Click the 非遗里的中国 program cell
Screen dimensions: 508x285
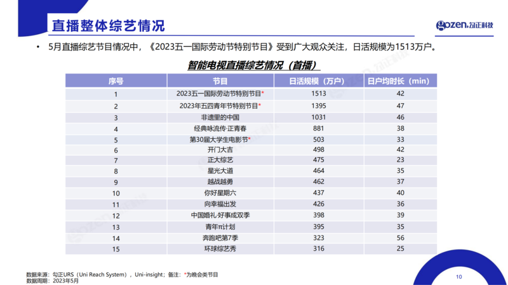tap(220, 117)
